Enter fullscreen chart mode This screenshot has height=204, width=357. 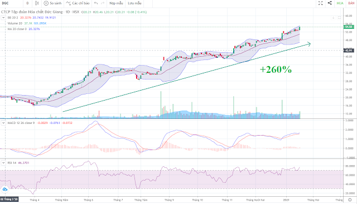click(320, 3)
